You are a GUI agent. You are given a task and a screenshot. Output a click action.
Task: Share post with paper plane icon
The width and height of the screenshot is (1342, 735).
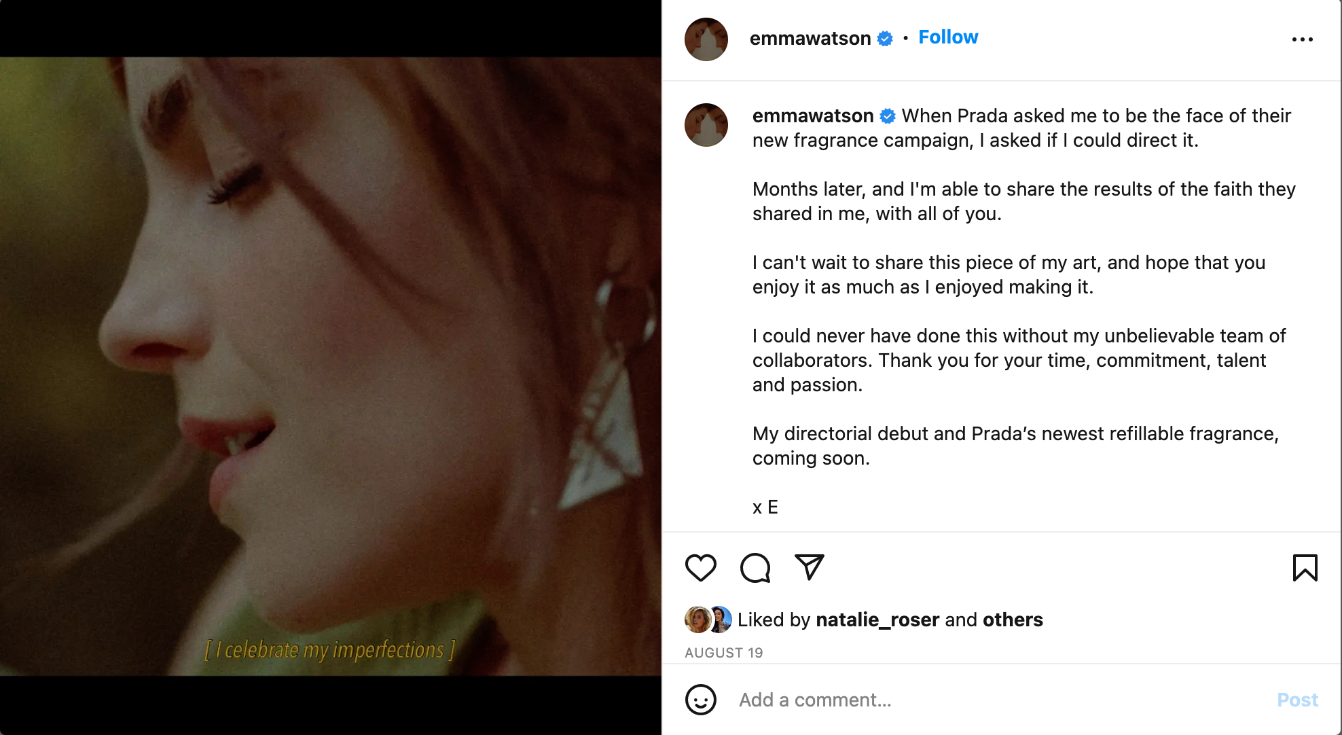point(809,567)
